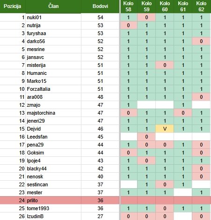211x220 pixels.
Task: Select the Član column header
Action: tap(53, 7)
